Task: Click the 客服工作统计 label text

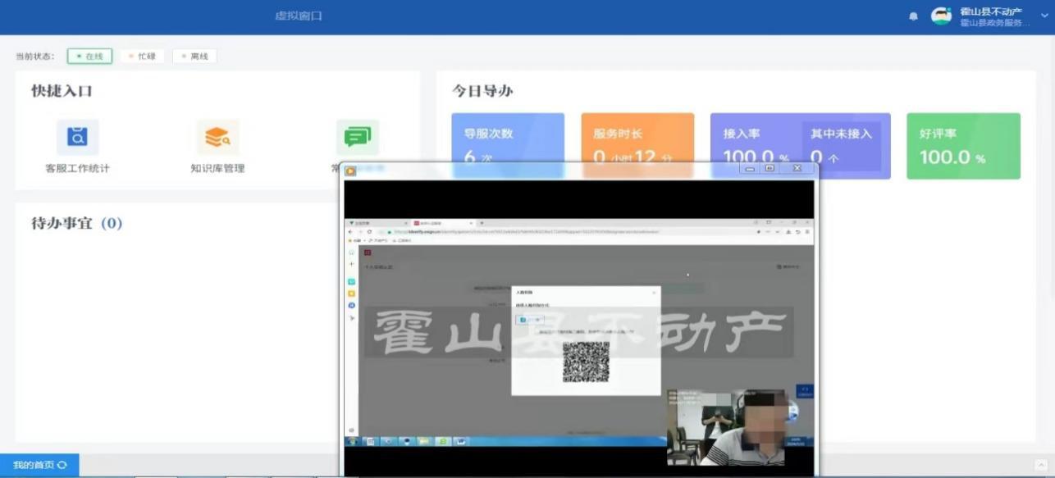Action: point(77,168)
